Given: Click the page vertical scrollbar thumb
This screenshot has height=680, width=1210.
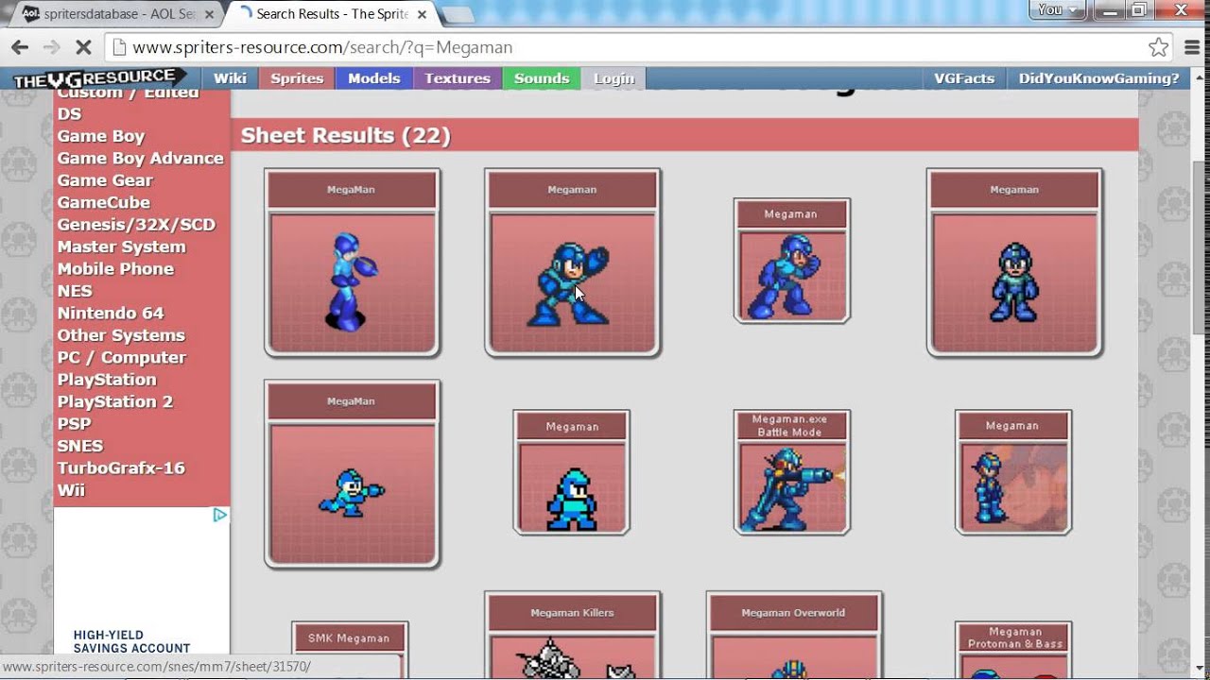Looking at the screenshot, I should 1201,247.
